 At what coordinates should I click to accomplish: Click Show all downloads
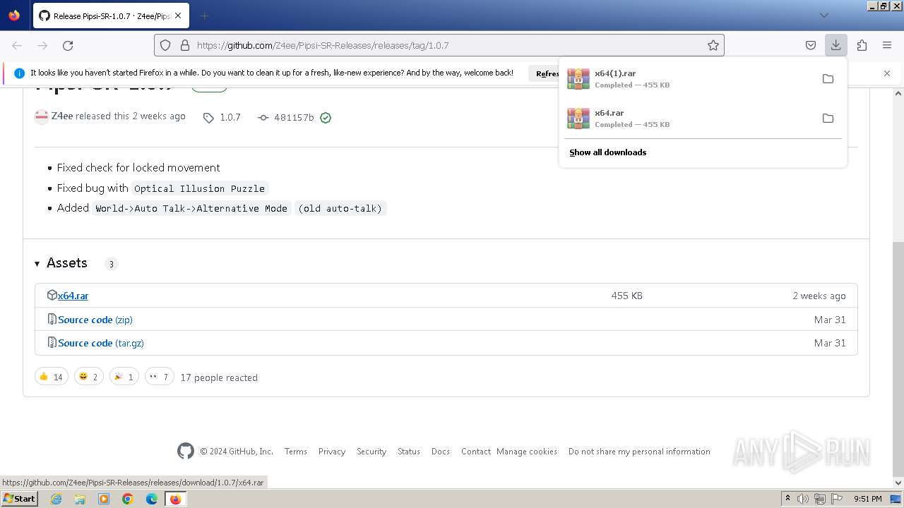point(608,152)
